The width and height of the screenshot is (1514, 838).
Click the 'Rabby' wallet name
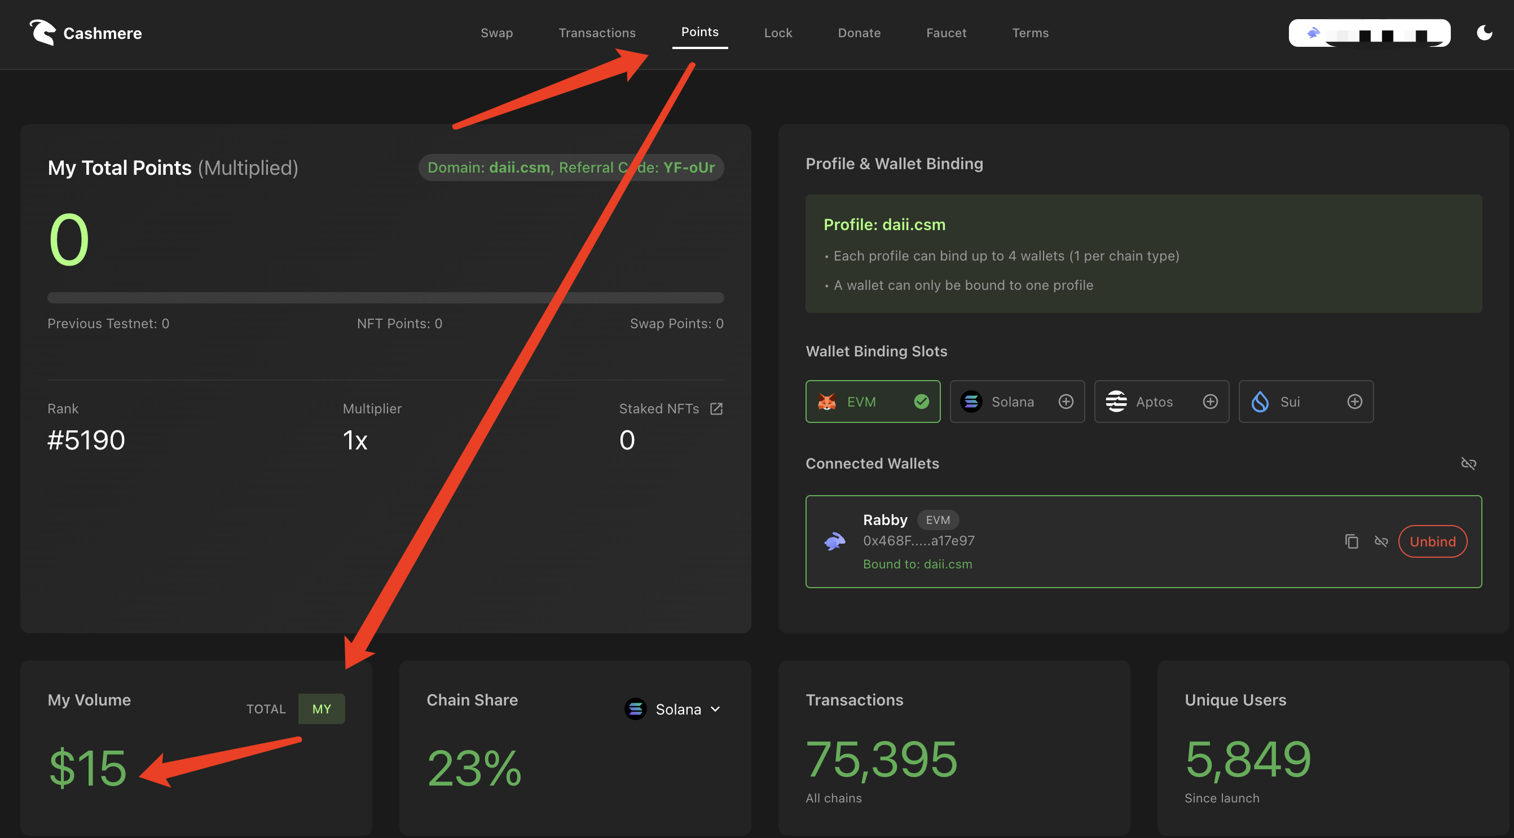[885, 519]
